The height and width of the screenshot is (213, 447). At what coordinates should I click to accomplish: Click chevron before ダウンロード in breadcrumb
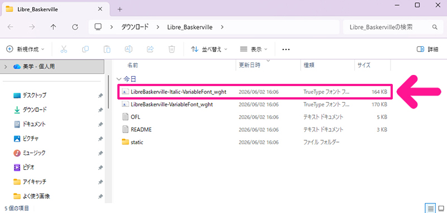coord(112,27)
